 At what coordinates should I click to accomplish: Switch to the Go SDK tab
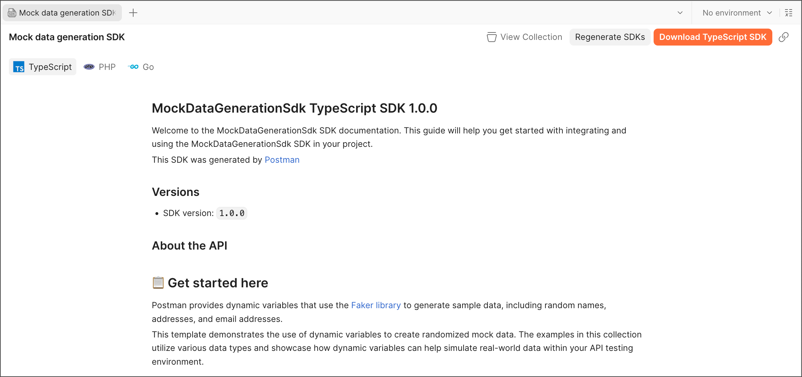tap(141, 67)
